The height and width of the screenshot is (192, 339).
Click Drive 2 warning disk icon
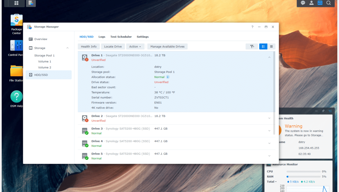click(85, 118)
